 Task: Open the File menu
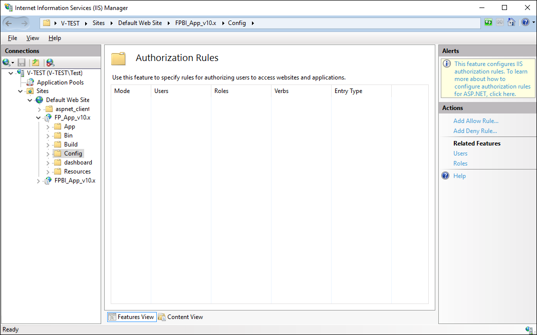13,38
